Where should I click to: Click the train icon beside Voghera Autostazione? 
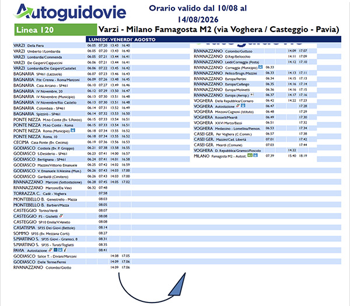click(x=238, y=105)
